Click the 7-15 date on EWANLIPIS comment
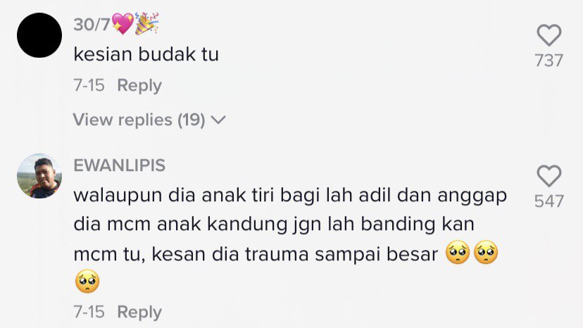583x328 pixels. point(89,312)
